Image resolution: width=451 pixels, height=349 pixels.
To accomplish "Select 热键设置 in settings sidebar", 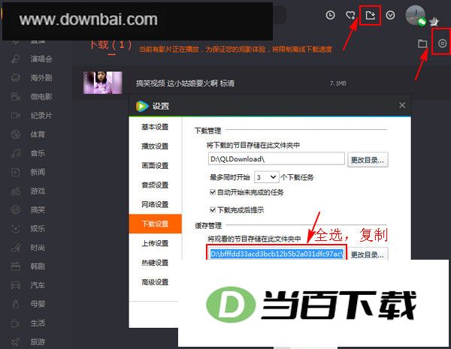I will [155, 263].
